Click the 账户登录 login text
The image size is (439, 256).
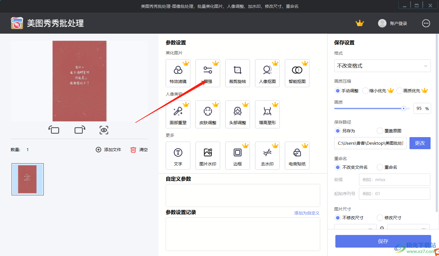pyautogui.click(x=399, y=24)
